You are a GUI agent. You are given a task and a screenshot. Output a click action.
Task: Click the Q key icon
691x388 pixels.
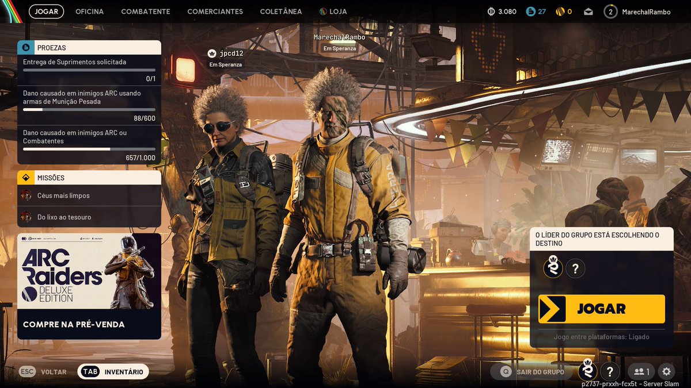(506, 371)
